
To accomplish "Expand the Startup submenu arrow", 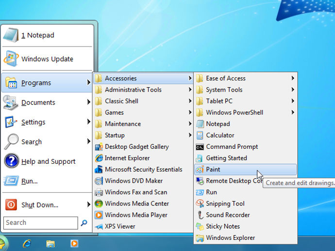I will coord(190,135).
